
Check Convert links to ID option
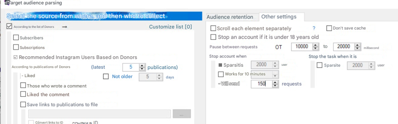click(x=31, y=122)
